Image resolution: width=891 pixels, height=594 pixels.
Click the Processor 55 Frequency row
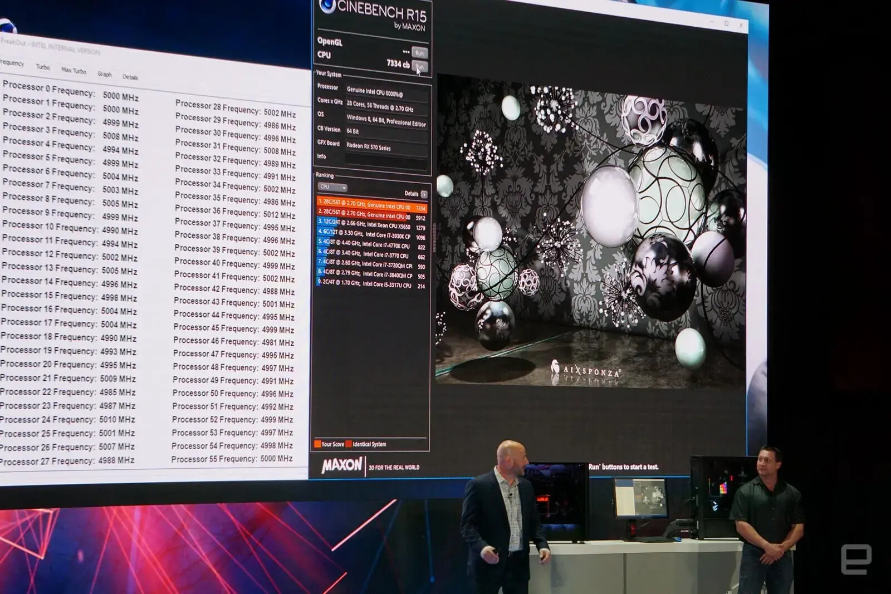232,459
